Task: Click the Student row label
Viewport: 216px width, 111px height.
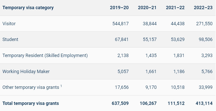Action: click(x=10, y=39)
